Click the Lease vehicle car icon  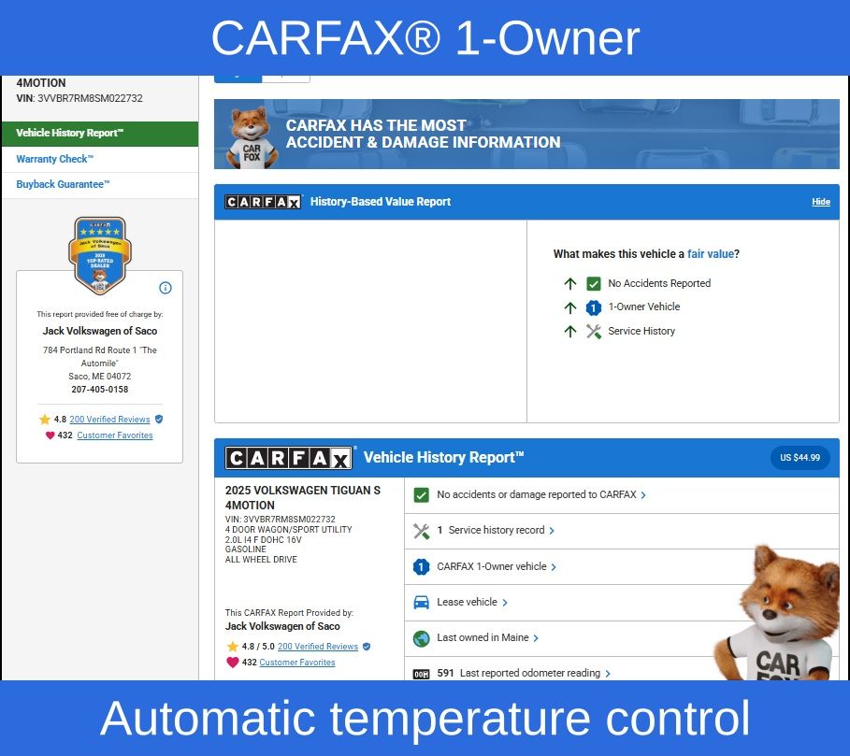[x=421, y=603]
